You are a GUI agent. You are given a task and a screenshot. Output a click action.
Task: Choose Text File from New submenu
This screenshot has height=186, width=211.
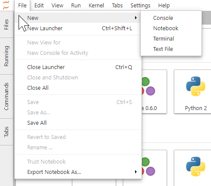(x=171, y=49)
